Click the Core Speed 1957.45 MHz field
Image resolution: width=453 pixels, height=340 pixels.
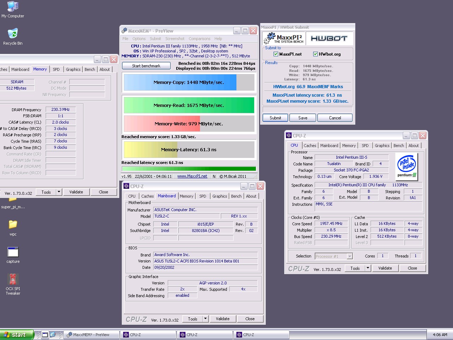[x=332, y=223]
